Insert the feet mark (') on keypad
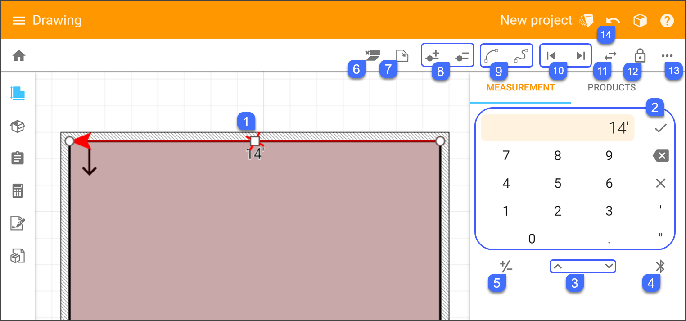The width and height of the screenshot is (686, 321). pos(660,208)
